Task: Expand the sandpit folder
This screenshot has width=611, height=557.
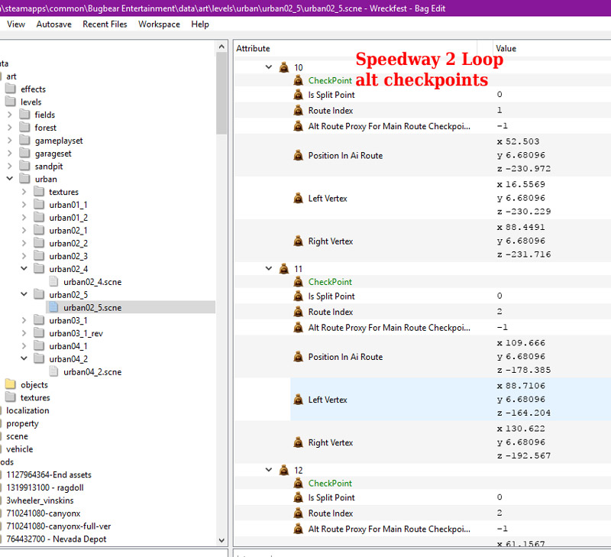Action: [x=10, y=166]
